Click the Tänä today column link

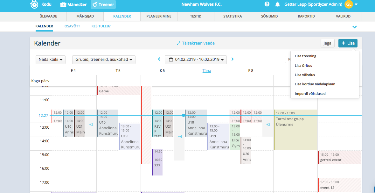(207, 71)
